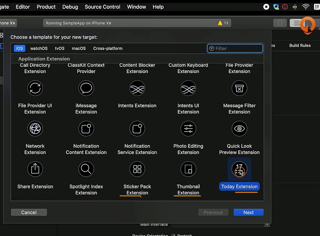
Task: Select the Thumbnail Extension icon
Action: click(188, 169)
